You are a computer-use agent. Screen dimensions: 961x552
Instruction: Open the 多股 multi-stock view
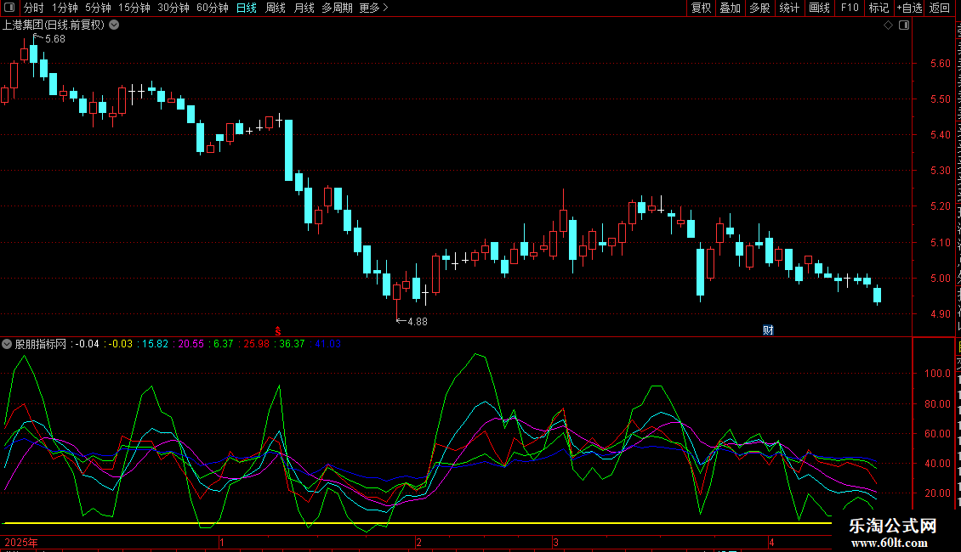pos(759,8)
